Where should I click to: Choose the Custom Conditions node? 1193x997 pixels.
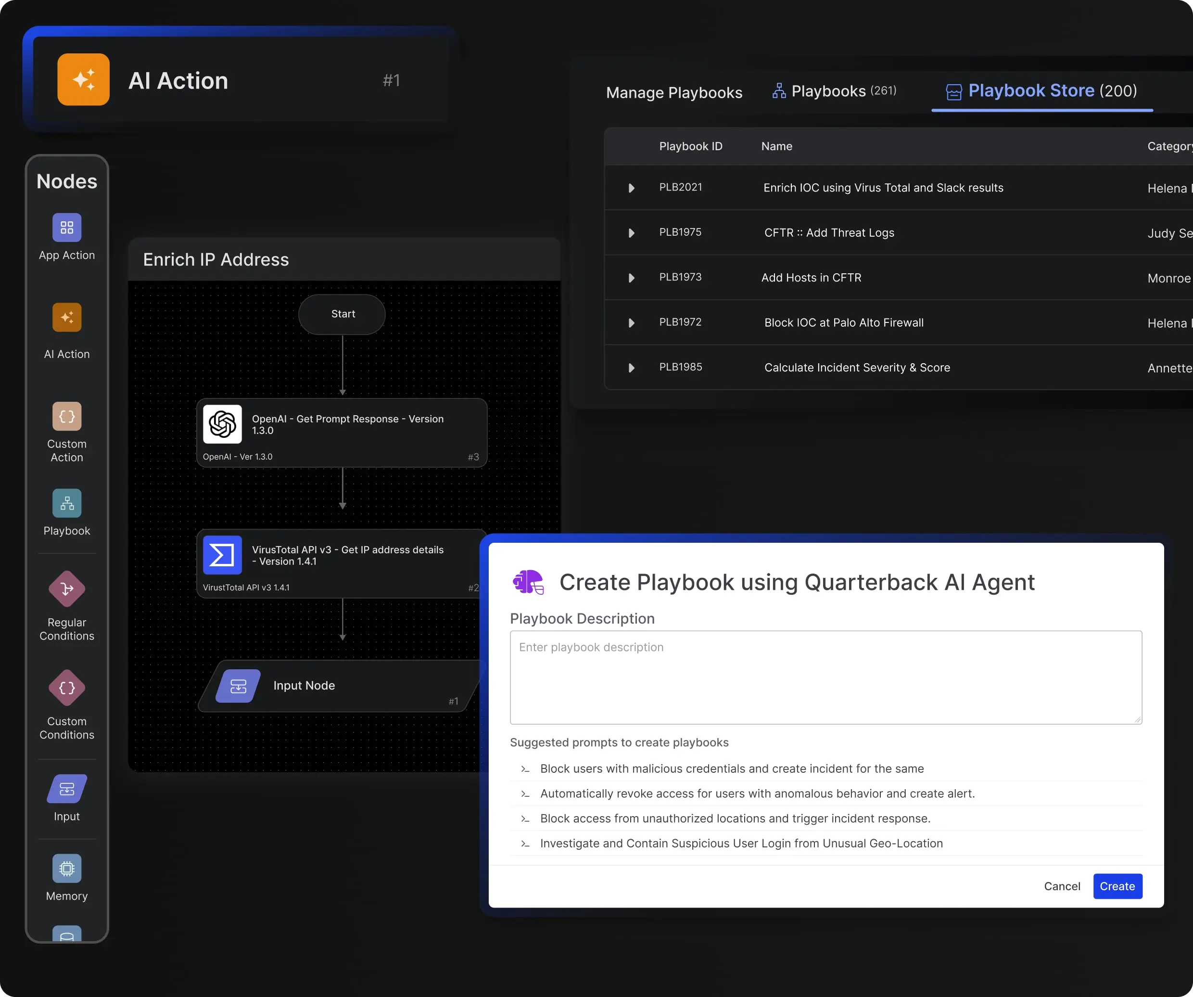click(66, 688)
